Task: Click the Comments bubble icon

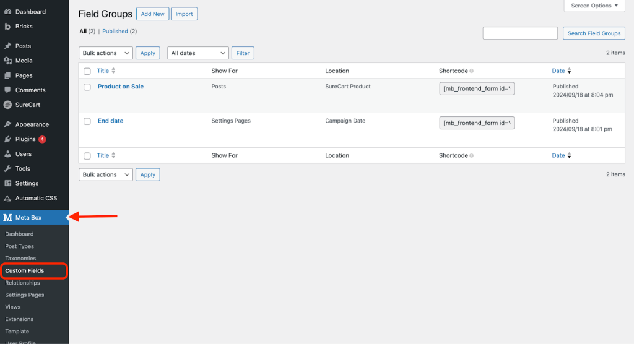Action: click(7, 90)
